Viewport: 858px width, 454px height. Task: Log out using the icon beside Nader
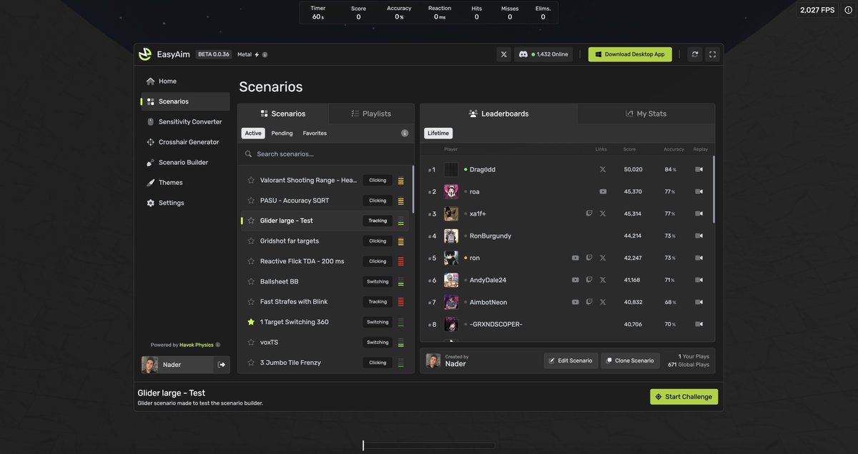222,365
